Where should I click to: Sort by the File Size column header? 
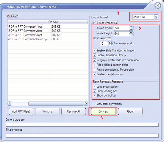click(x=68, y=22)
